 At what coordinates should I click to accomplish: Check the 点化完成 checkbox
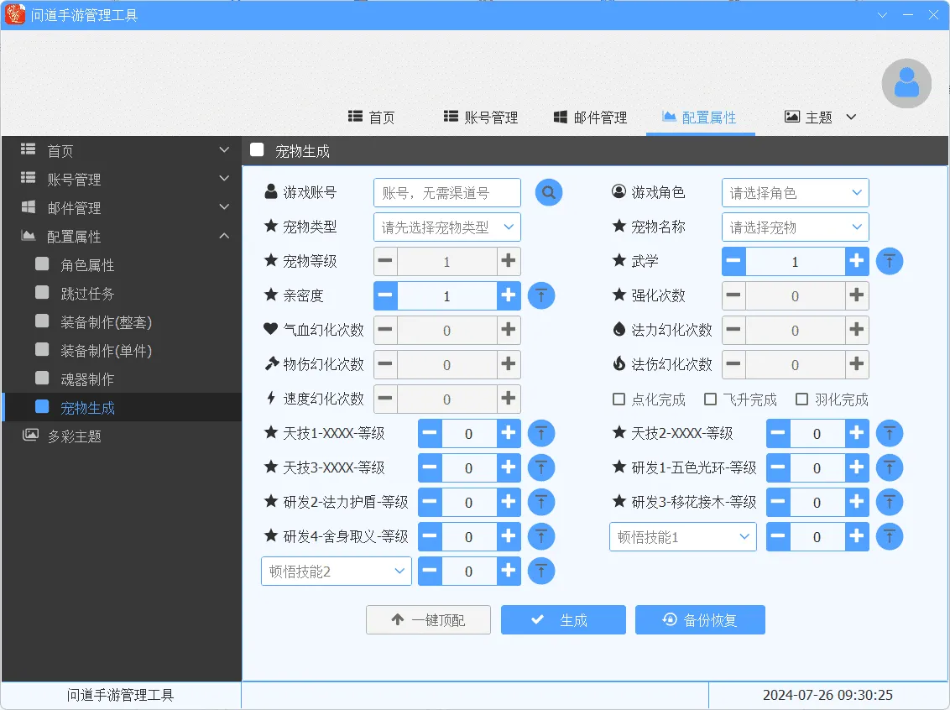[x=619, y=399]
